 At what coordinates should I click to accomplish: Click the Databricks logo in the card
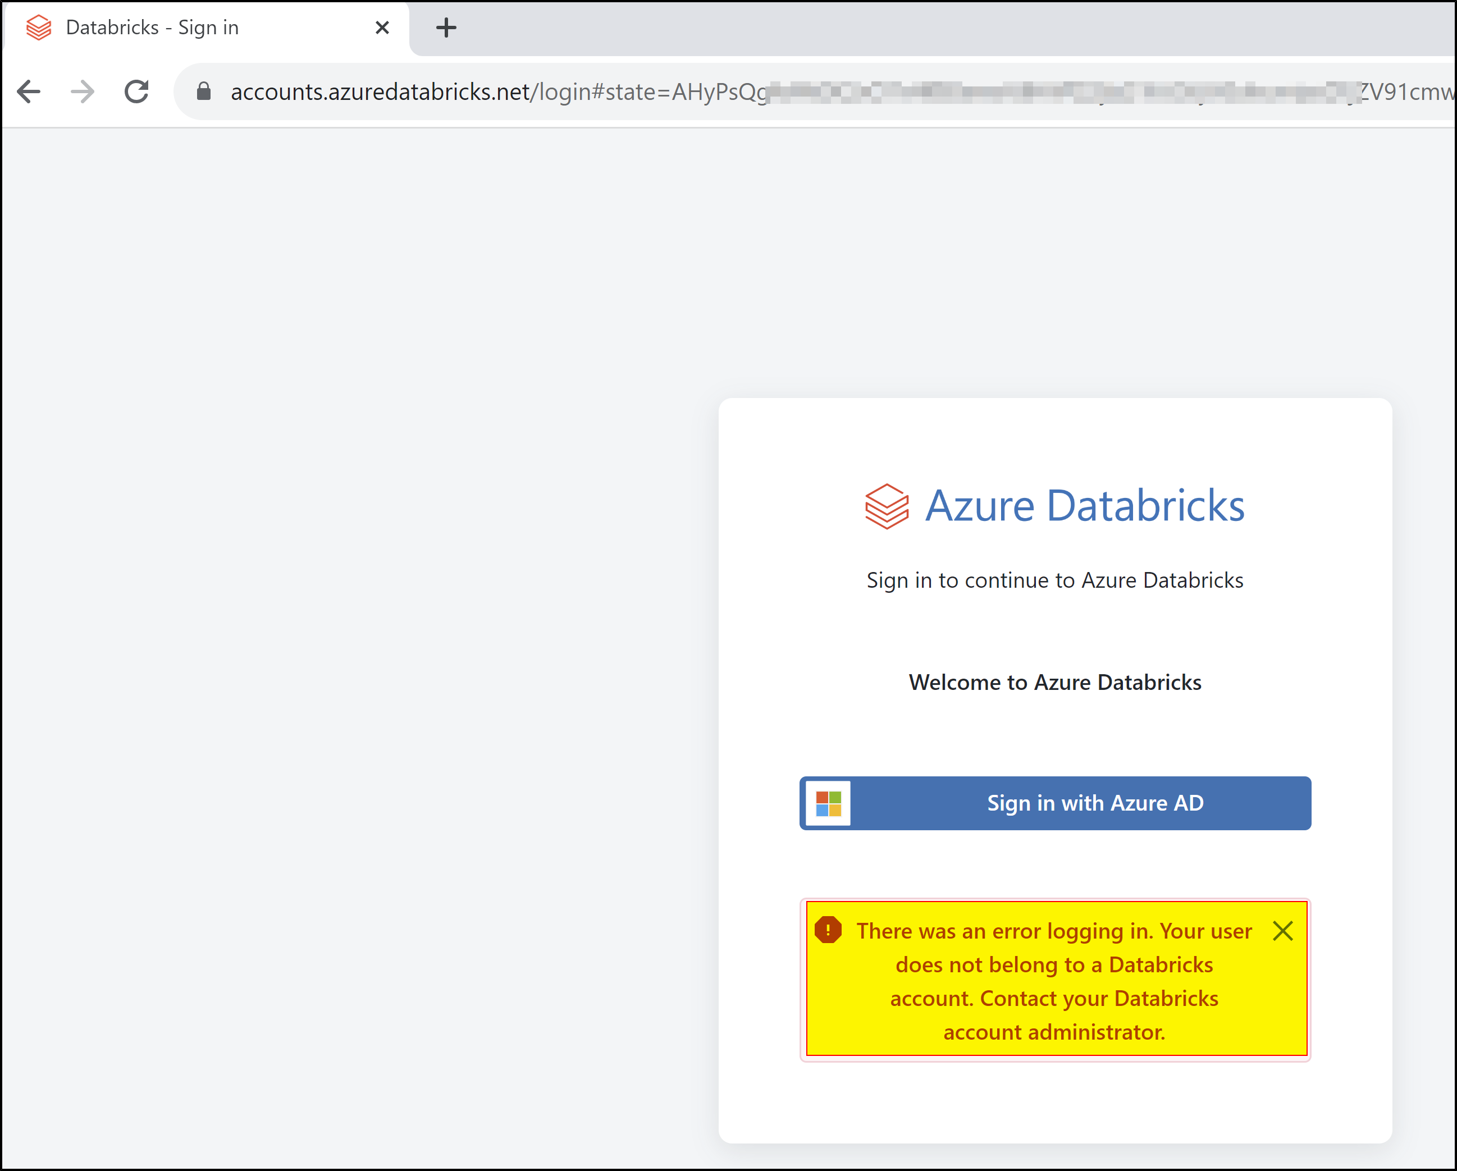pyautogui.click(x=887, y=506)
